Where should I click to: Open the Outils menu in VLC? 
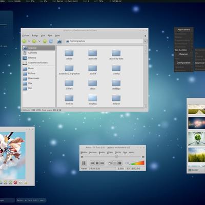(118, 152)
